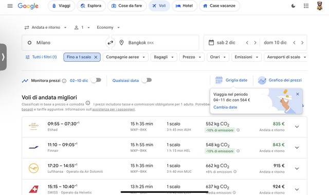The image size is (329, 195).
Task: Show info about Monitora prezzi
Action: 64,81
